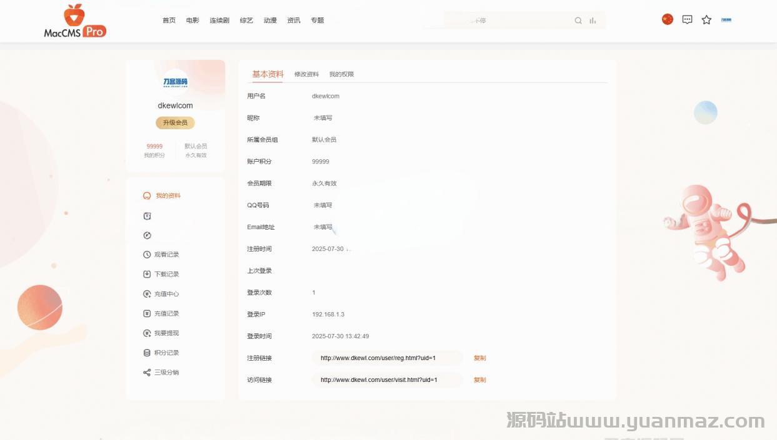Click the download icon for 下载记录

point(147,274)
